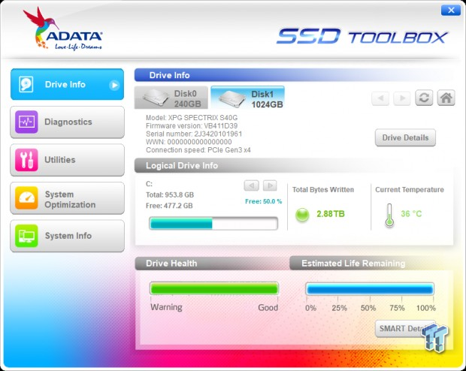
Task: Click the Serial number: 2J3420101961 text
Action: click(x=194, y=134)
